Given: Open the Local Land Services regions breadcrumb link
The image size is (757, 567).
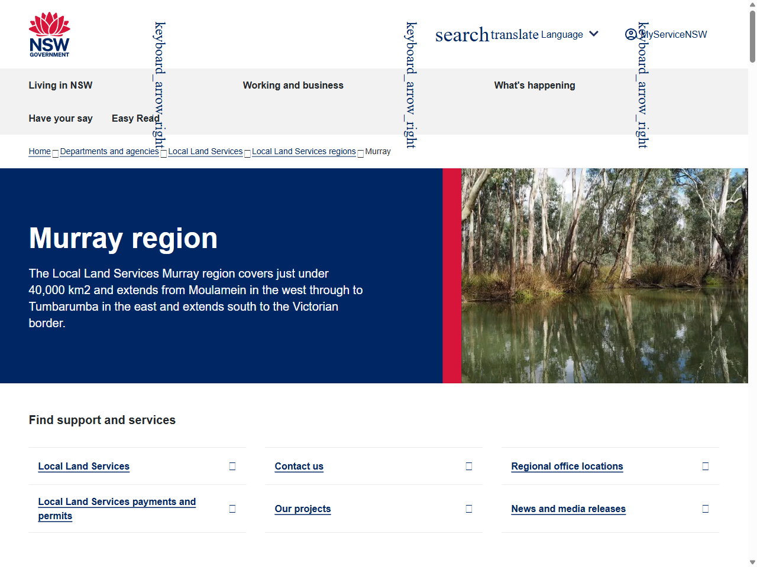Looking at the screenshot, I should [x=303, y=151].
